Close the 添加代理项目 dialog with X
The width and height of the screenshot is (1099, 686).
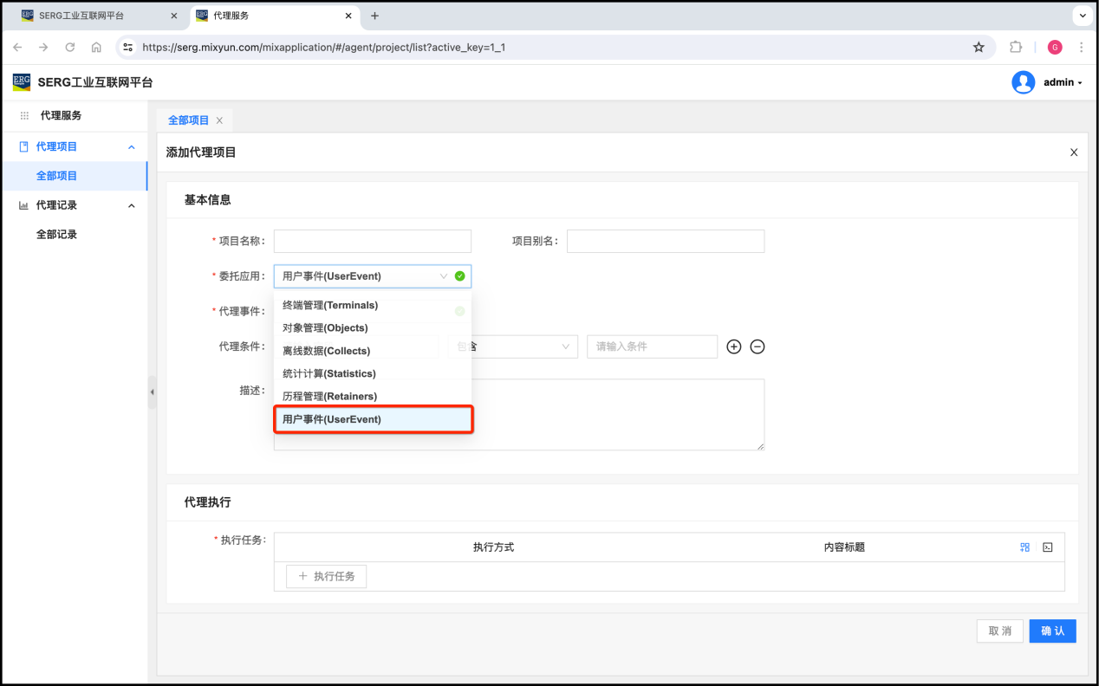[x=1073, y=152]
